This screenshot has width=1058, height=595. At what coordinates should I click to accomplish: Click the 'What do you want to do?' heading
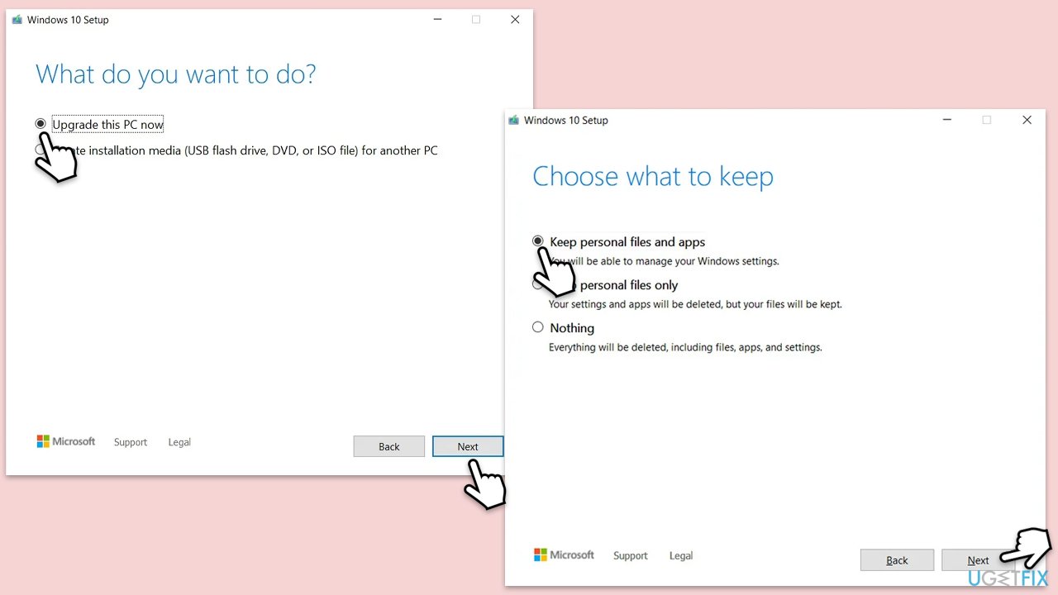176,74
